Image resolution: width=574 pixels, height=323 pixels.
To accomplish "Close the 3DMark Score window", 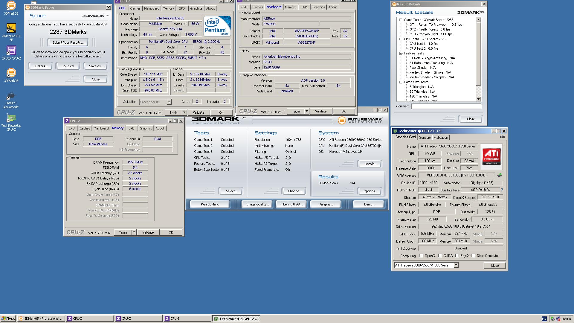I will coord(108,7).
